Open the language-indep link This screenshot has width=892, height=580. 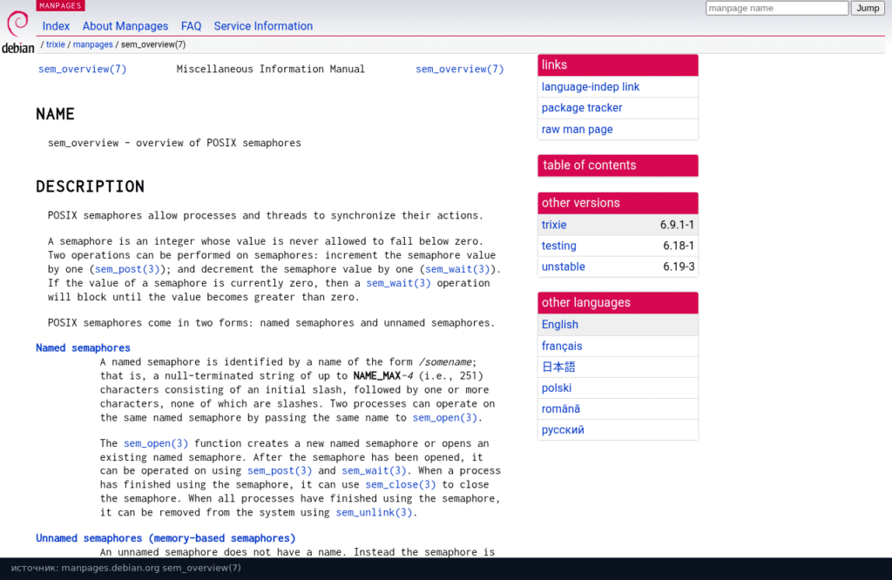591,86
